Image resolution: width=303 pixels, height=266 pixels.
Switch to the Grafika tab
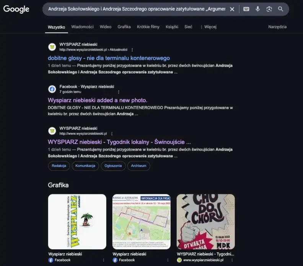coord(124,27)
